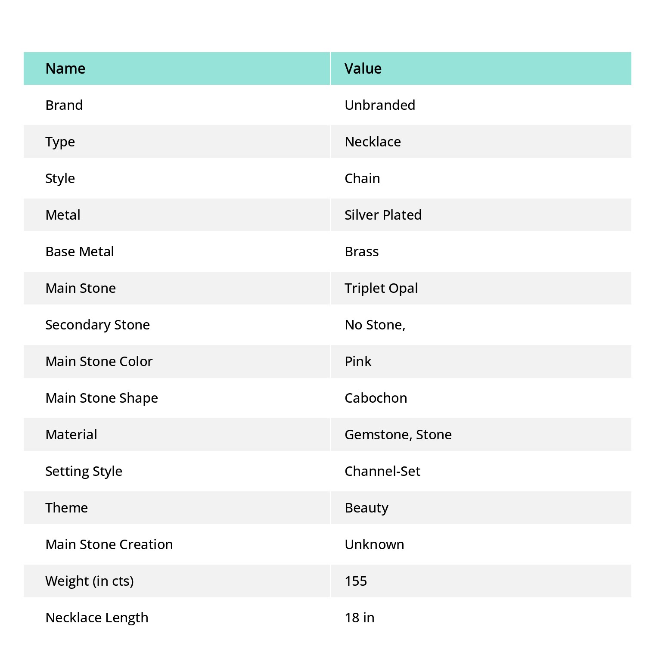
Task: Click the Name column header
Action: point(177,68)
